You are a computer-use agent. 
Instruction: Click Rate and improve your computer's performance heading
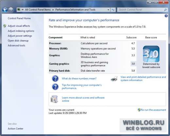click(84, 20)
